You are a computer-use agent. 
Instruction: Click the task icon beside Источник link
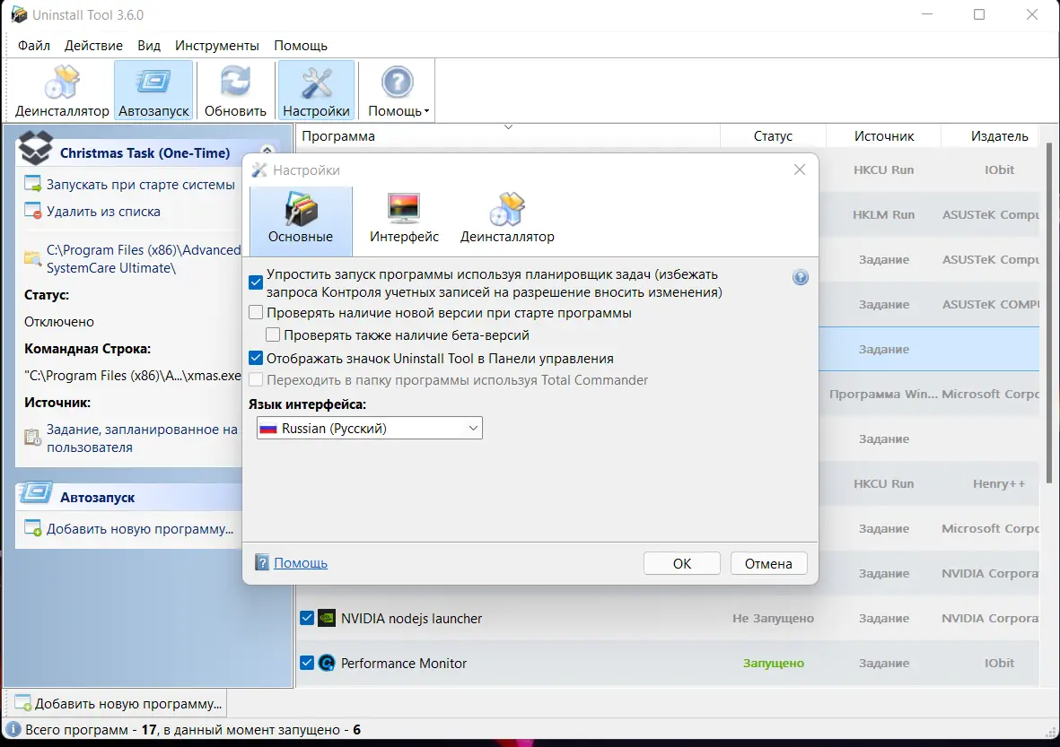(x=32, y=437)
